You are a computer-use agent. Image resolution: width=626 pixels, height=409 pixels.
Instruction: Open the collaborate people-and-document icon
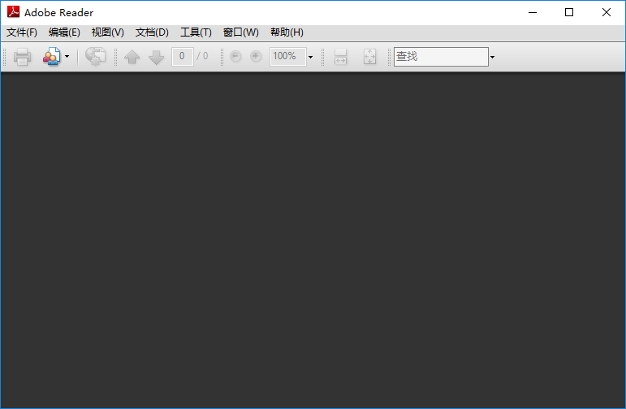pyautogui.click(x=52, y=57)
